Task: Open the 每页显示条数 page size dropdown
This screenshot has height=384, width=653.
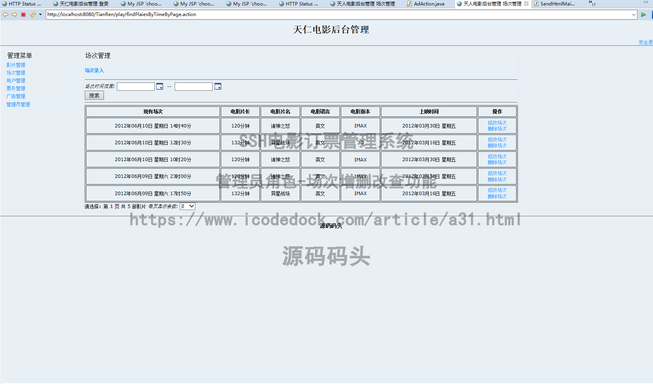Action: click(187, 206)
